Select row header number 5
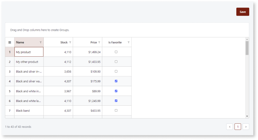Viewport: 258px width, 140px height. [10, 91]
